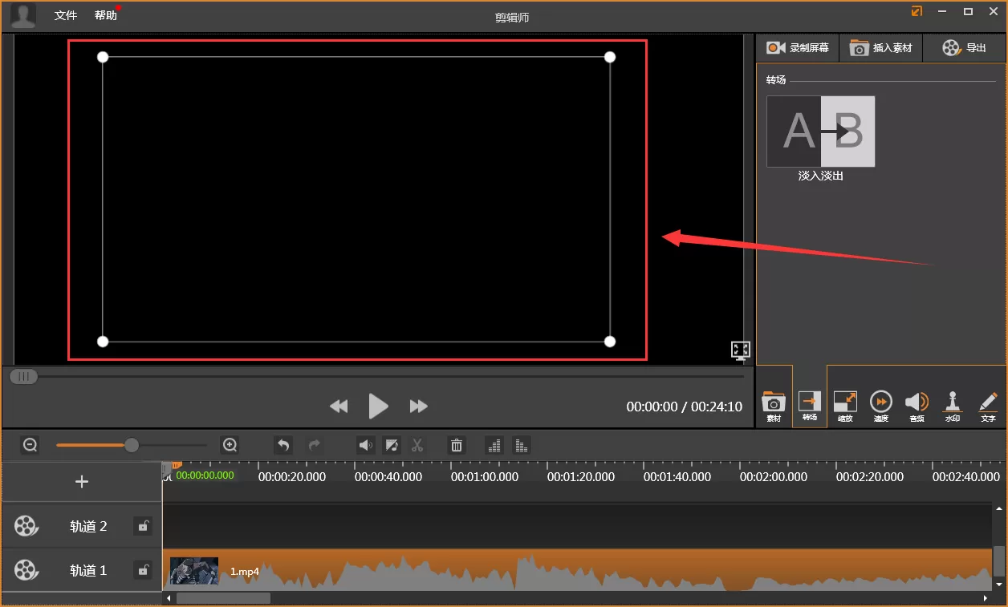This screenshot has height=607, width=1008.
Task: Click the 轨道 1 track label
Action: click(88, 571)
